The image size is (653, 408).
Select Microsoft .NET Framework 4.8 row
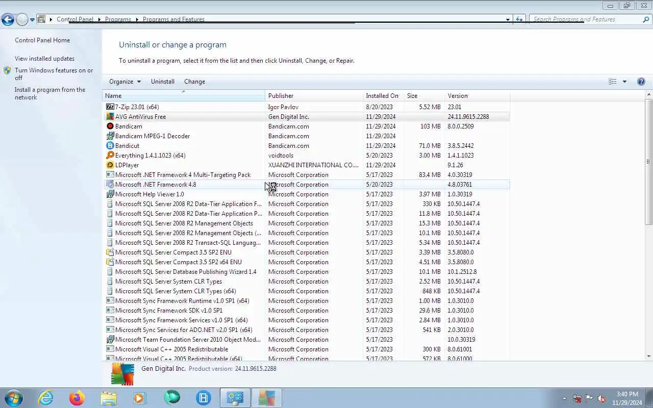pyautogui.click(x=306, y=184)
